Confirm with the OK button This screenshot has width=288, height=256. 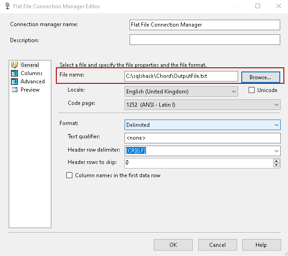pos(173,245)
